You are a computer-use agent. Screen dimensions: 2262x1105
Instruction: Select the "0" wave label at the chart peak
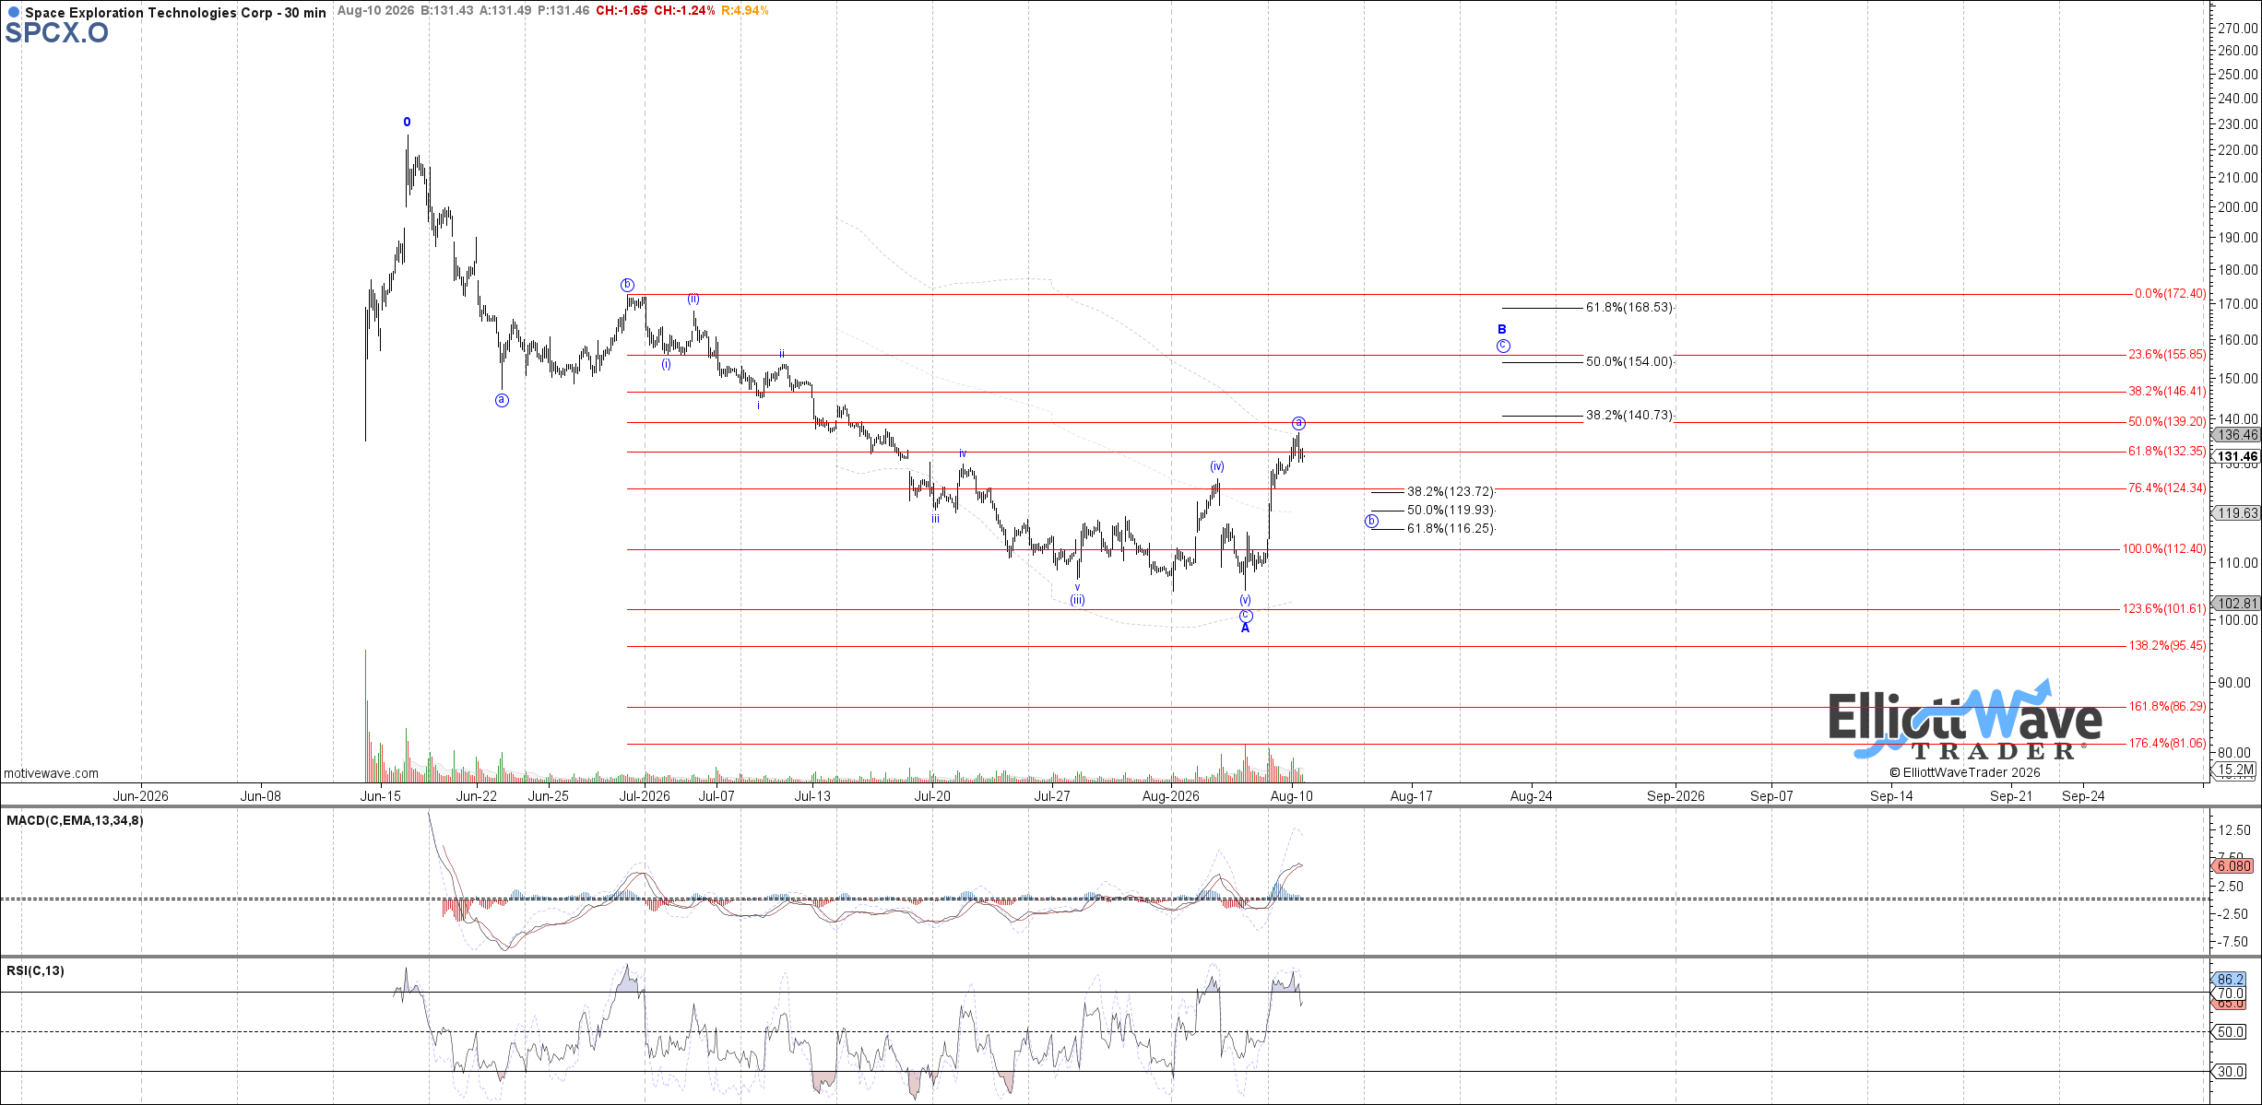407,122
